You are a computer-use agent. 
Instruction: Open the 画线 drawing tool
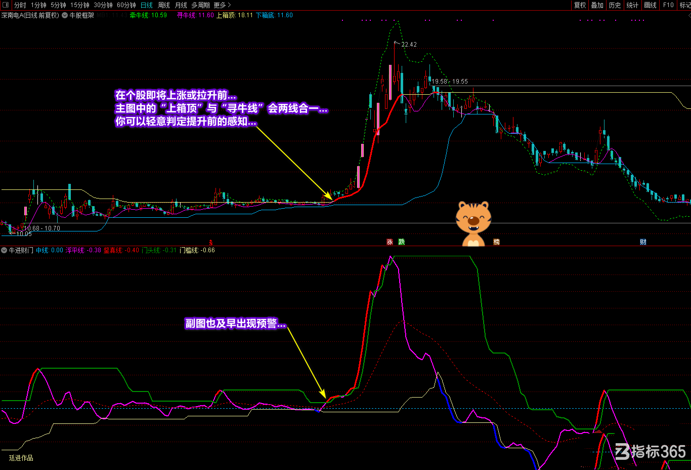pos(650,5)
